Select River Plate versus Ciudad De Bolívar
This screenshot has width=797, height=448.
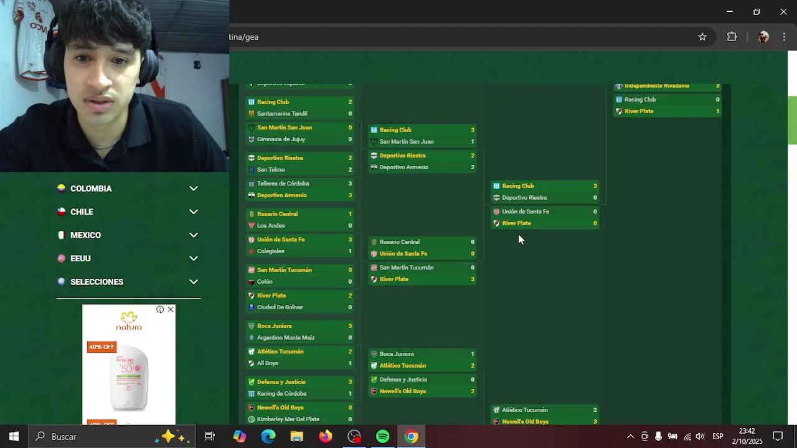(271, 296)
